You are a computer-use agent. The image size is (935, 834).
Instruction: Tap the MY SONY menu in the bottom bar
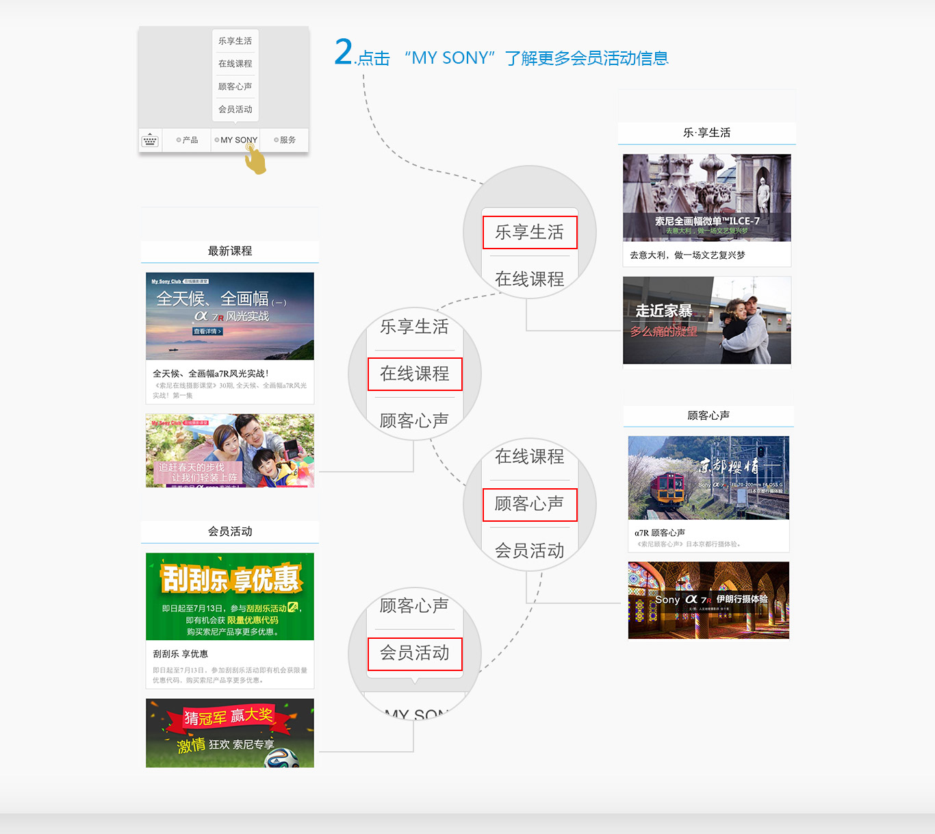pyautogui.click(x=235, y=140)
